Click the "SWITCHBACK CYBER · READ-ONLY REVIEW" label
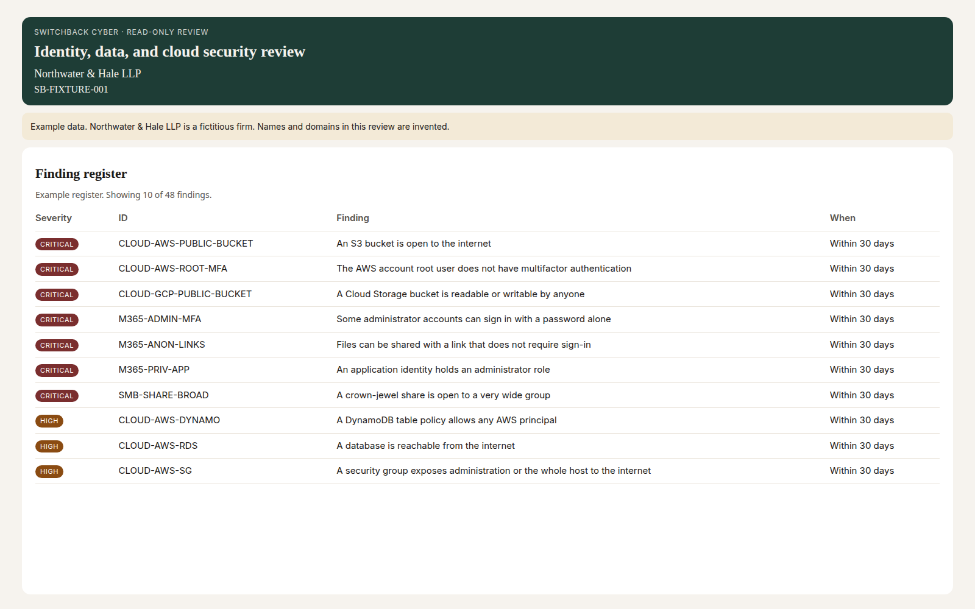This screenshot has width=975, height=609. pos(121,32)
